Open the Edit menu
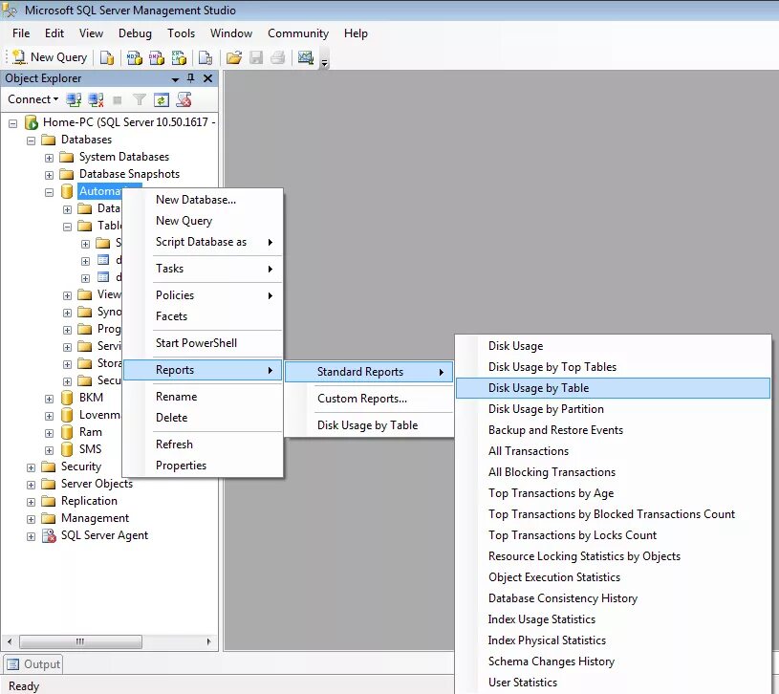The height and width of the screenshot is (694, 779). [x=54, y=33]
